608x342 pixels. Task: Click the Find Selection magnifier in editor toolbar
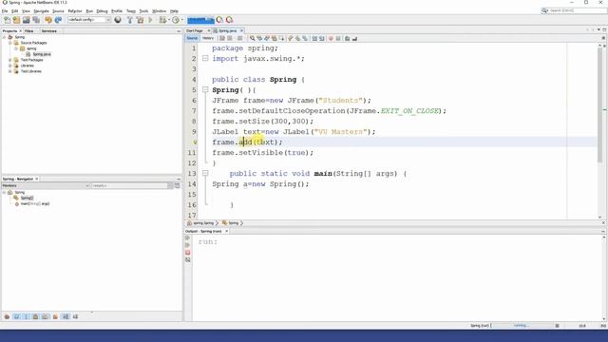pyautogui.click(x=252, y=38)
